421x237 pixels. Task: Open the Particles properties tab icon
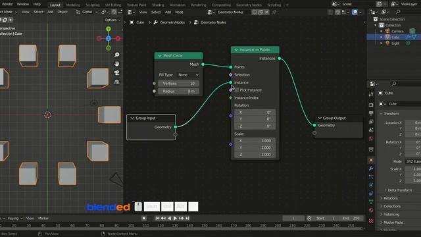371,176
